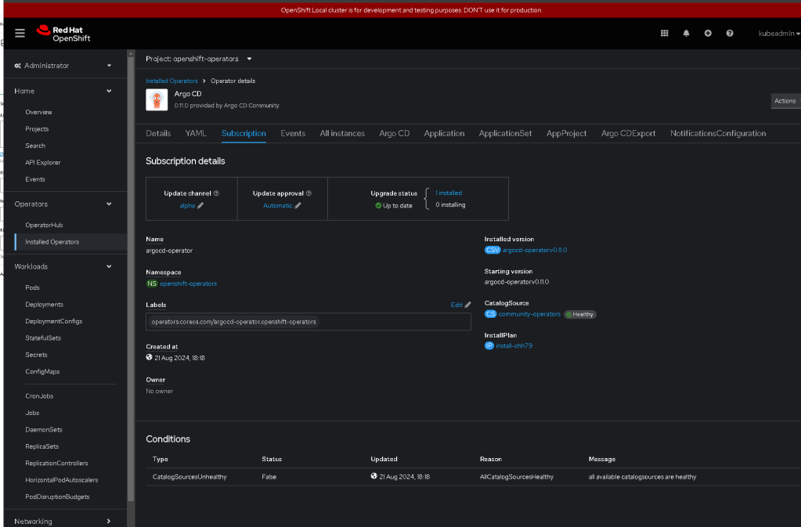Screen dimensions: 801x527
Task: Show help for Update approval
Action: point(308,193)
